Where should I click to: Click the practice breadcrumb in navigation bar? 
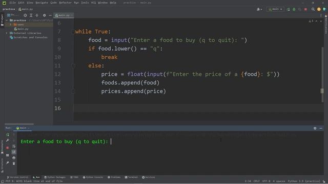(9, 9)
